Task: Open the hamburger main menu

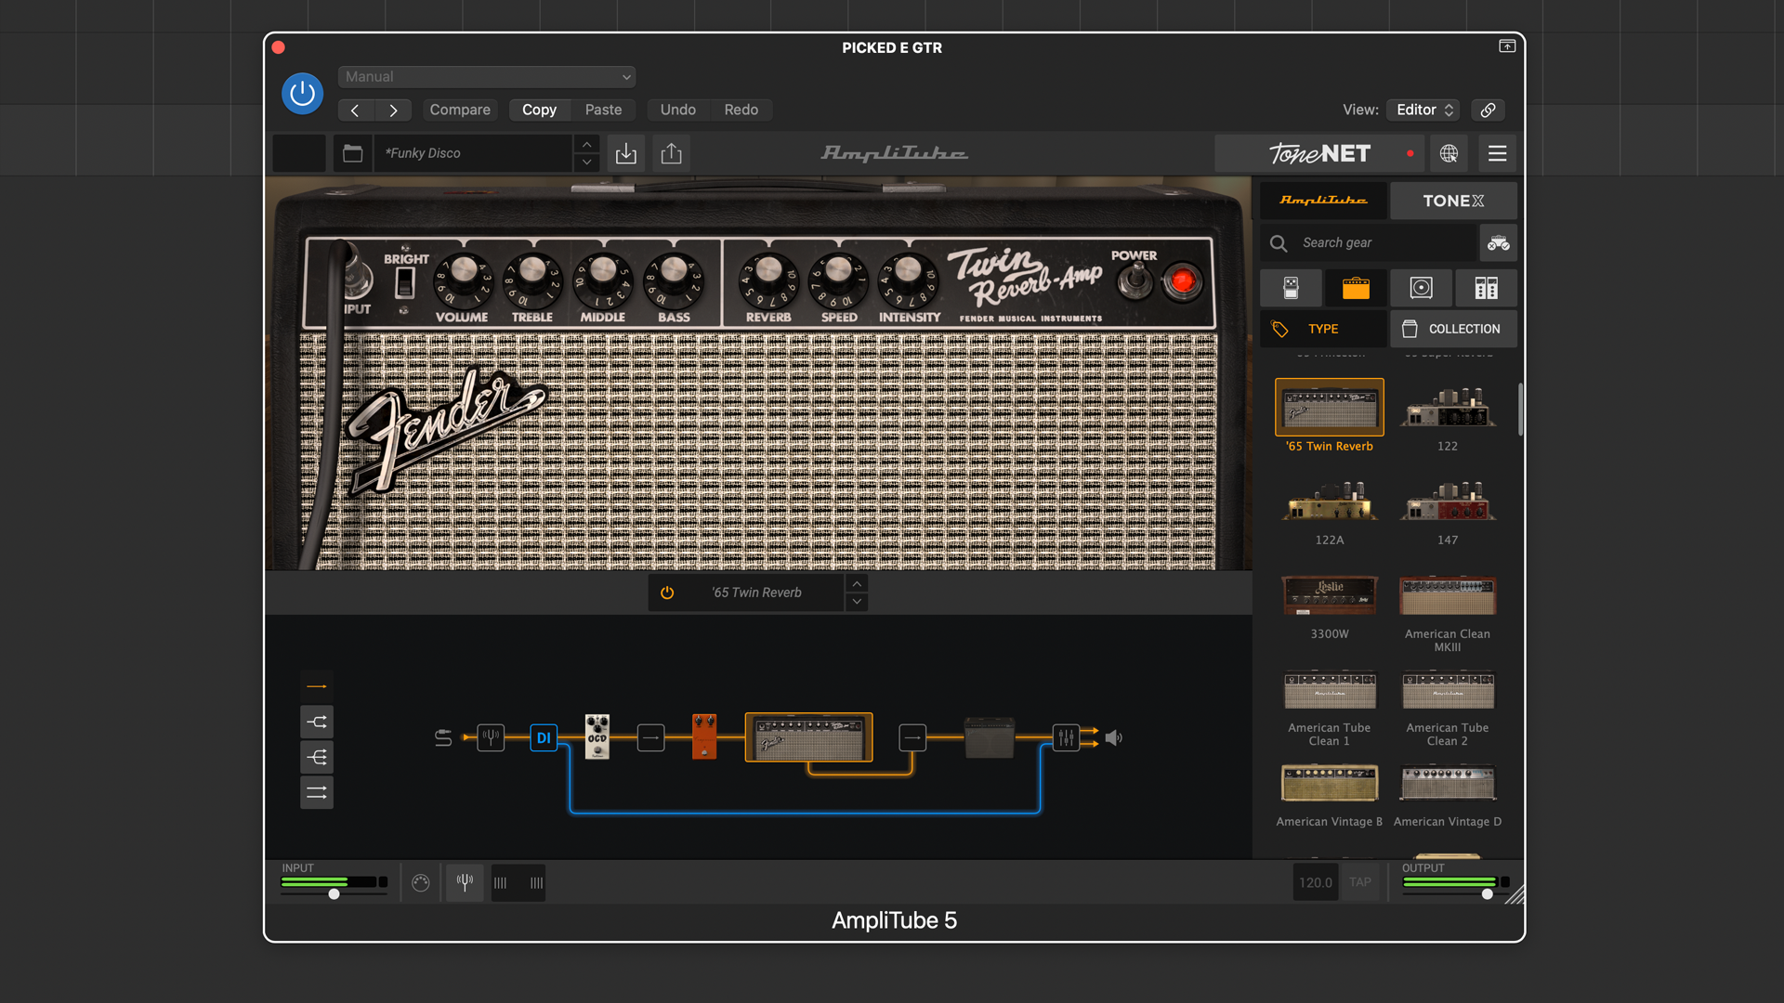Action: [x=1497, y=153]
